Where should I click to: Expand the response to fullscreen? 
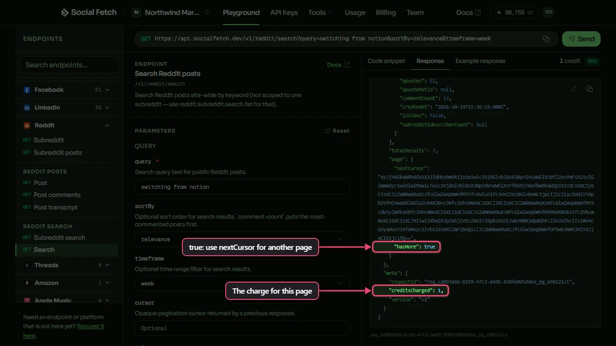(x=574, y=89)
